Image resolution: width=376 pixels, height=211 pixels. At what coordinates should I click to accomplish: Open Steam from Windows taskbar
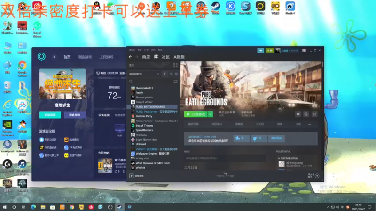[119, 207]
